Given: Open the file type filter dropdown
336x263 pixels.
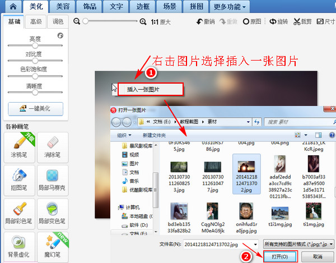Looking at the screenshot, I should click(x=298, y=244).
